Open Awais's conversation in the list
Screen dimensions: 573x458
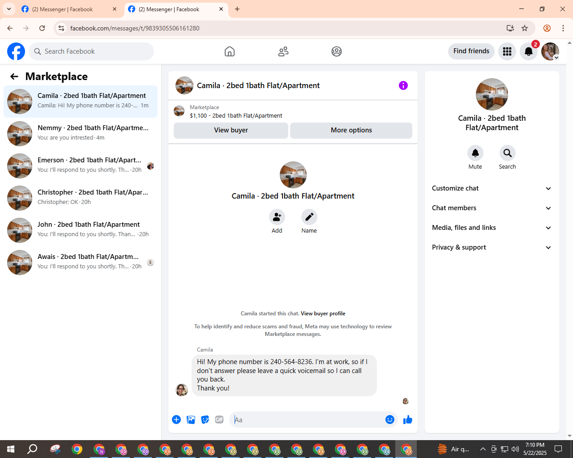point(81,263)
